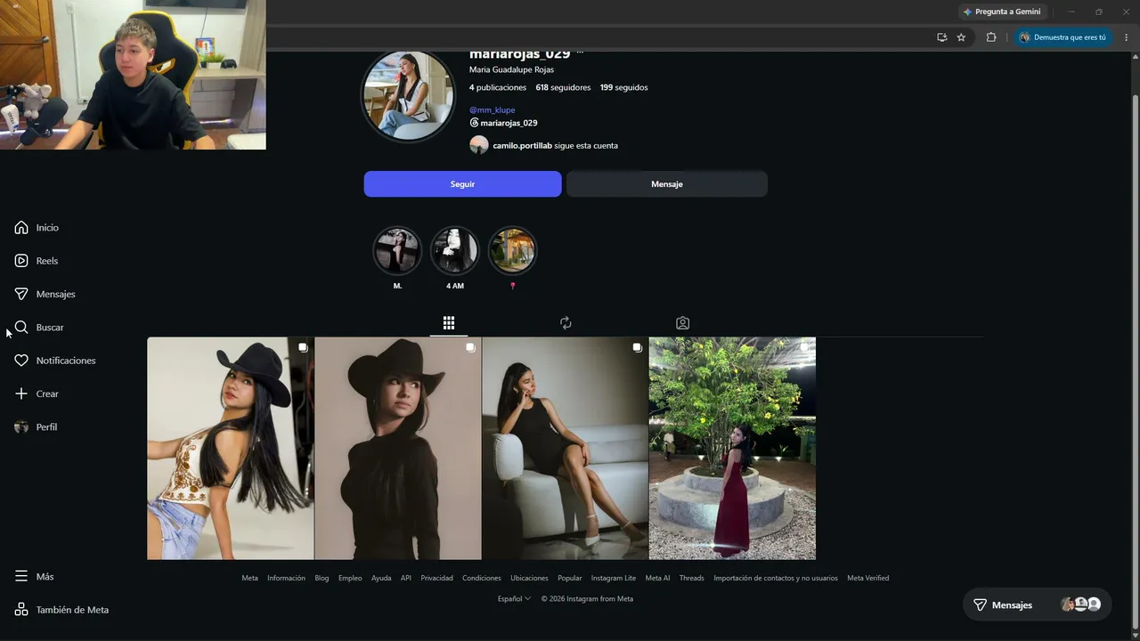Open the Buscar search panel
Image resolution: width=1140 pixels, height=641 pixels.
click(39, 328)
